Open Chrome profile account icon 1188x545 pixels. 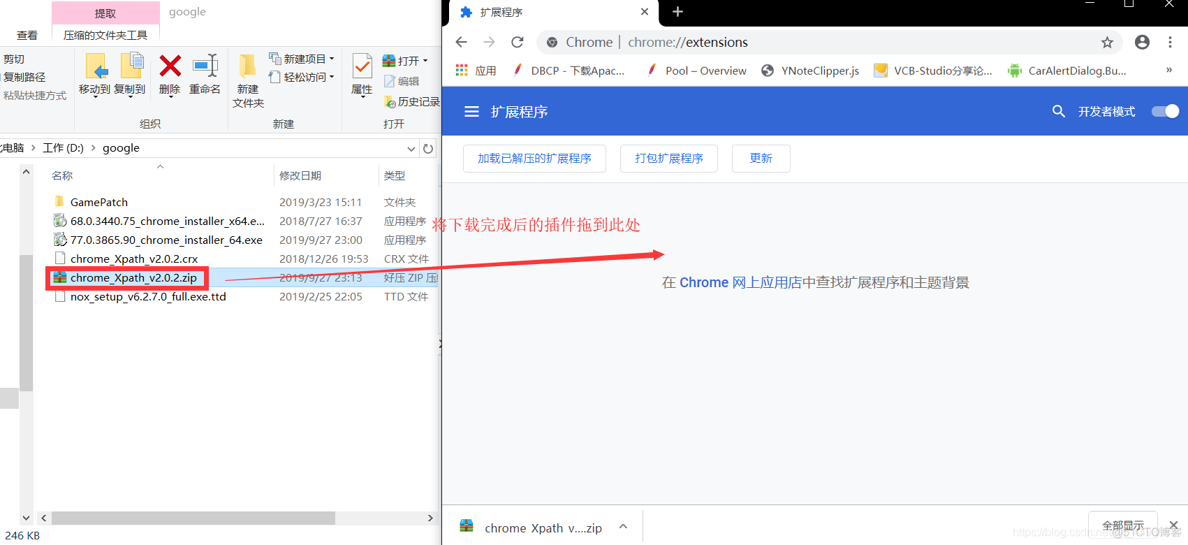click(x=1142, y=42)
